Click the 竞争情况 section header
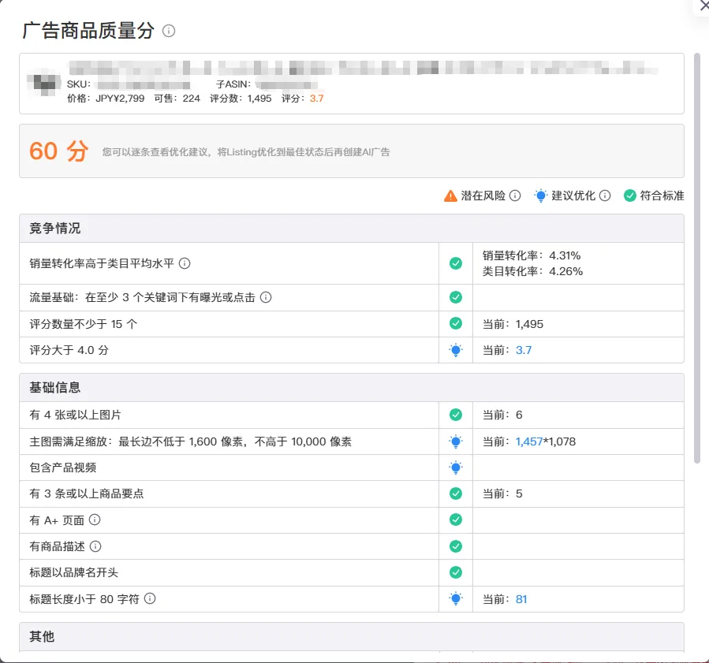 pos(351,229)
